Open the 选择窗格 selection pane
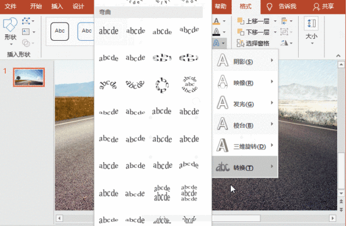 (x=253, y=43)
